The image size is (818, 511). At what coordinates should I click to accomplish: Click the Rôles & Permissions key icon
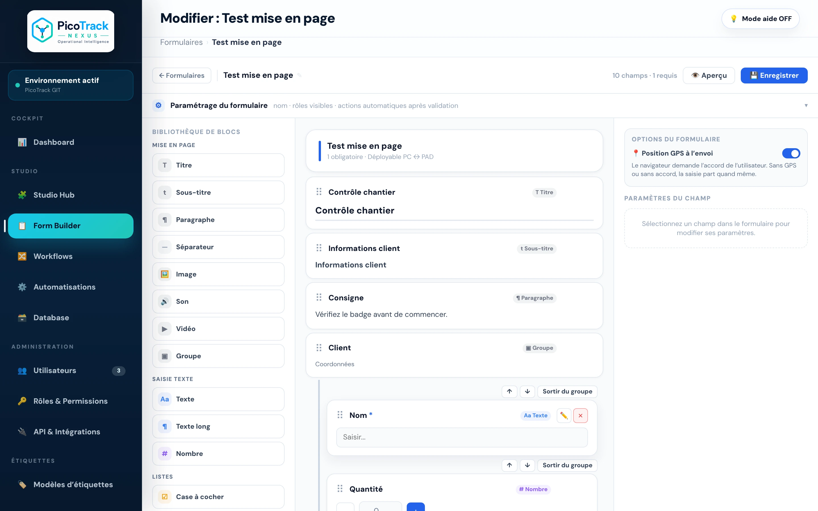pyautogui.click(x=22, y=401)
